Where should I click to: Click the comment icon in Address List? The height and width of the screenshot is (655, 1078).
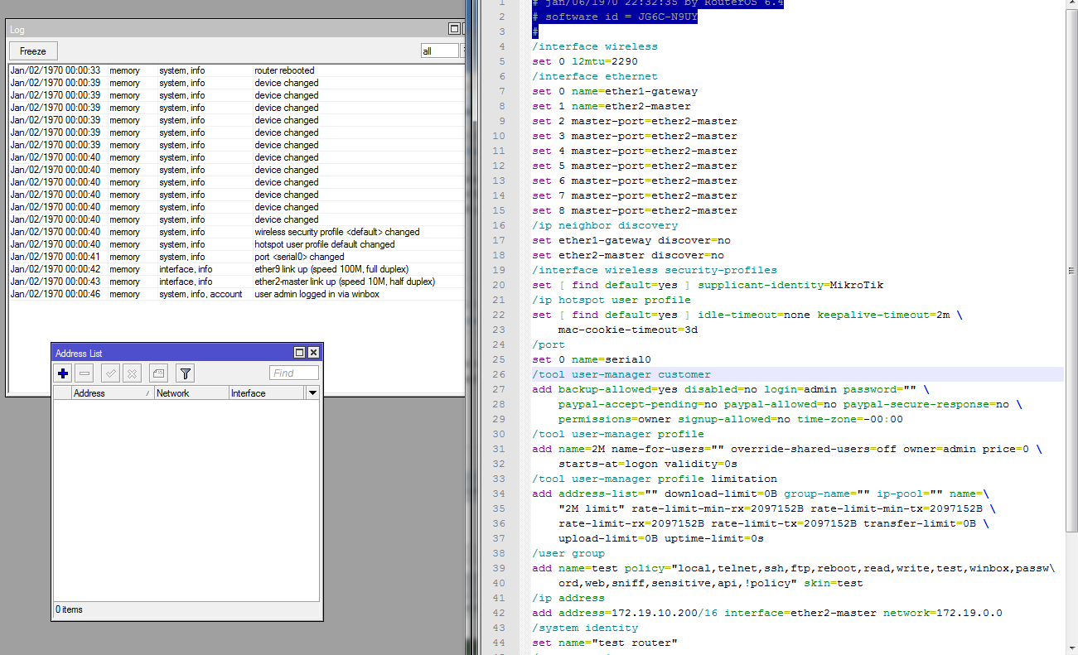[158, 373]
